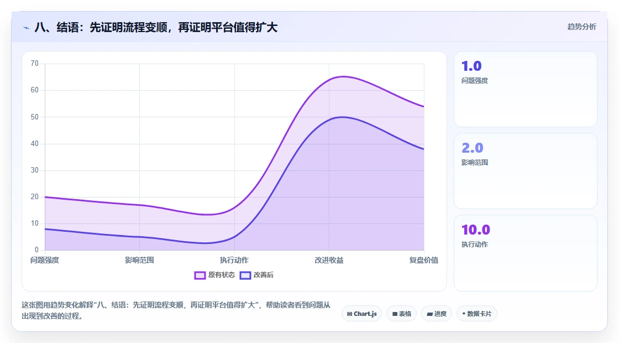Click the 改善后 legend label

pos(263,275)
